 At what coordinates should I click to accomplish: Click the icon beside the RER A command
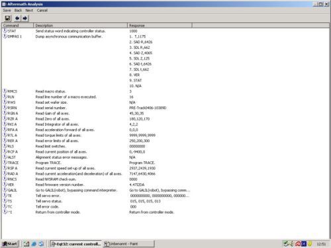click(x=5, y=140)
